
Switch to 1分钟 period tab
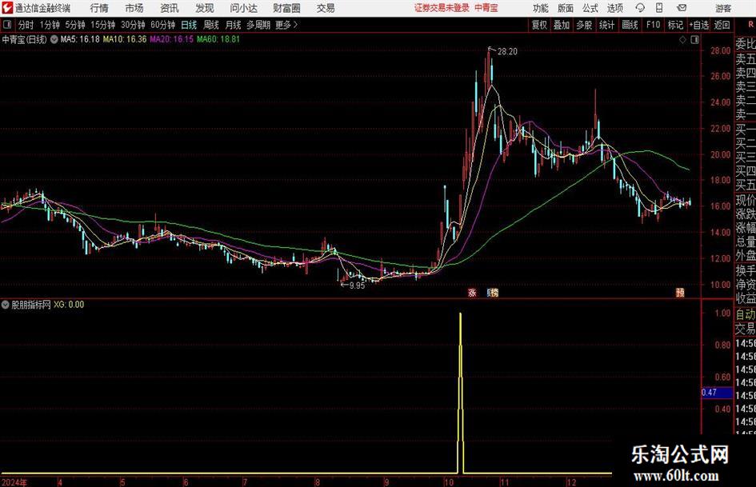pos(49,25)
